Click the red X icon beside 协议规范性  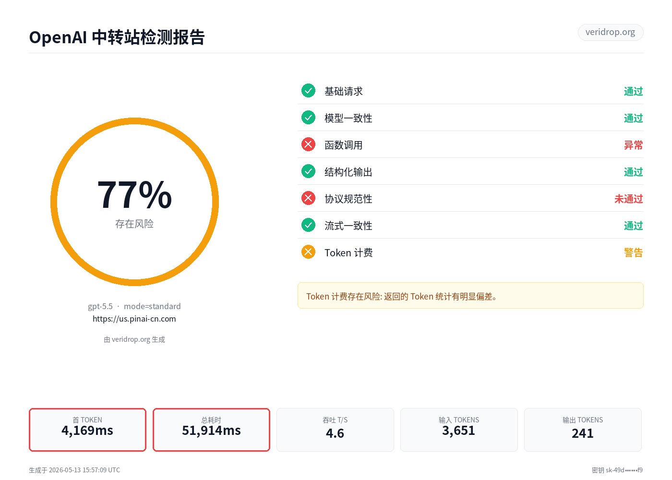pyautogui.click(x=308, y=198)
